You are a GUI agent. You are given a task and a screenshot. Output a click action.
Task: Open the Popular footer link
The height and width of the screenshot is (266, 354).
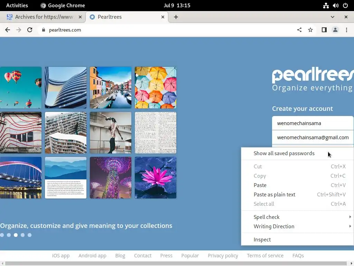click(x=190, y=256)
